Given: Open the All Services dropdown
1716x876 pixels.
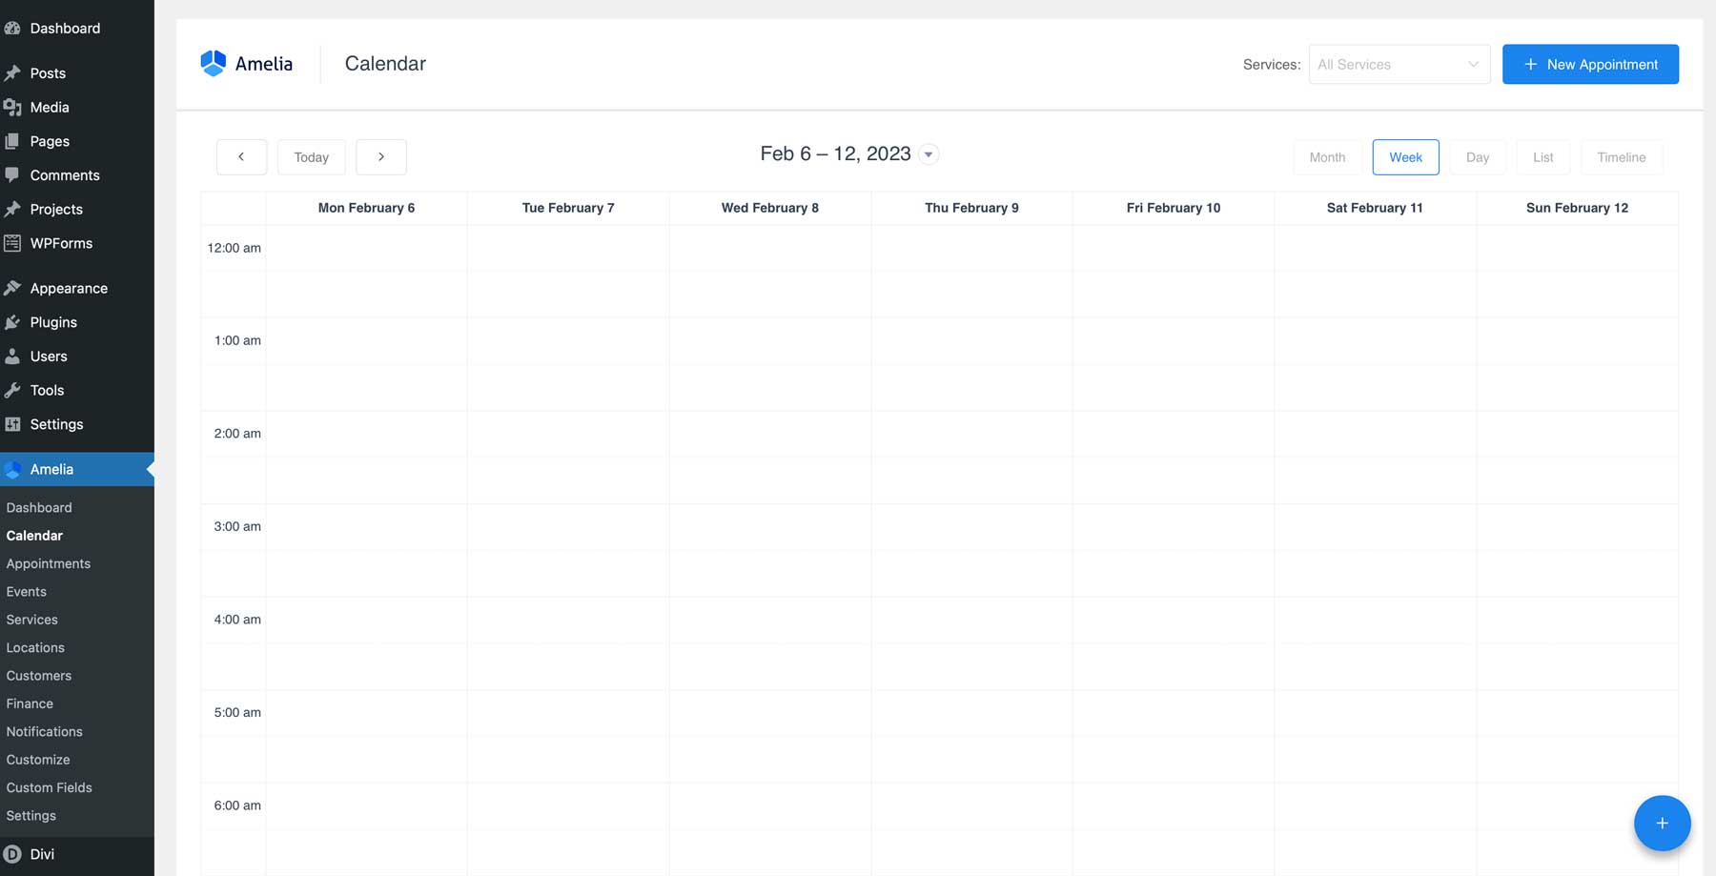Looking at the screenshot, I should click(1398, 64).
